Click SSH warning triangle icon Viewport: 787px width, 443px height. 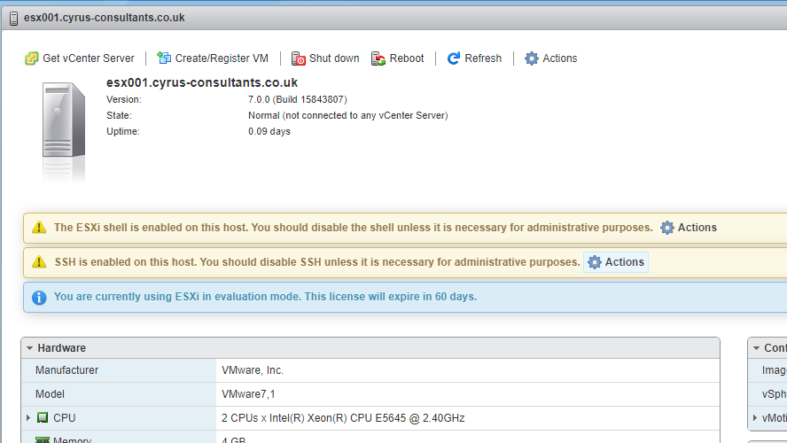point(39,262)
